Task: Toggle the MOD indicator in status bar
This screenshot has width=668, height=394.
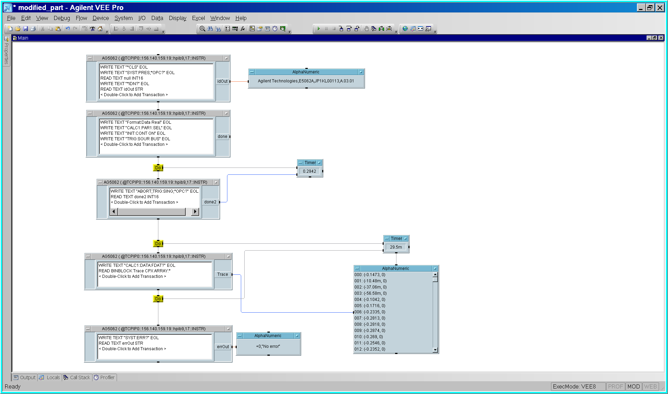Action: (633, 386)
